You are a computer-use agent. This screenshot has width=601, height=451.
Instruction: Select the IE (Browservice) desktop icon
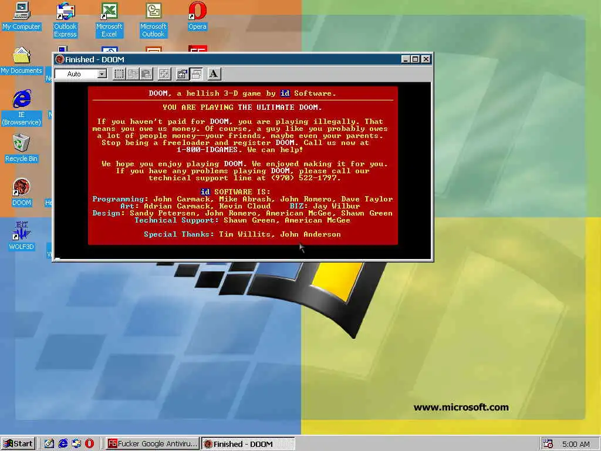[22, 108]
